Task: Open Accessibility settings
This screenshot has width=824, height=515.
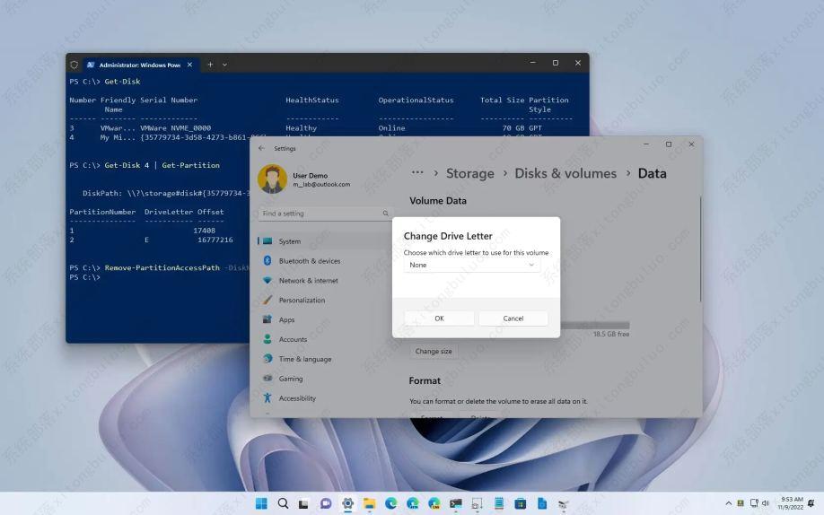Action: tap(297, 398)
